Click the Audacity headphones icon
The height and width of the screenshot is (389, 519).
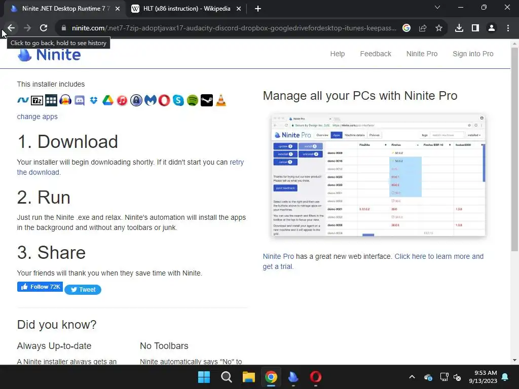click(65, 100)
